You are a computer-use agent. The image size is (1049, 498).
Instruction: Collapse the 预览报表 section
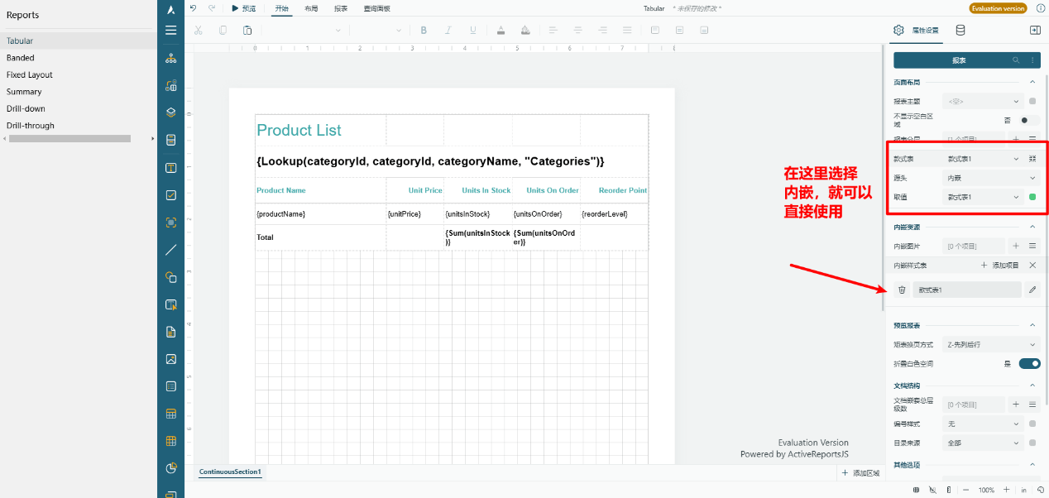[1032, 325]
